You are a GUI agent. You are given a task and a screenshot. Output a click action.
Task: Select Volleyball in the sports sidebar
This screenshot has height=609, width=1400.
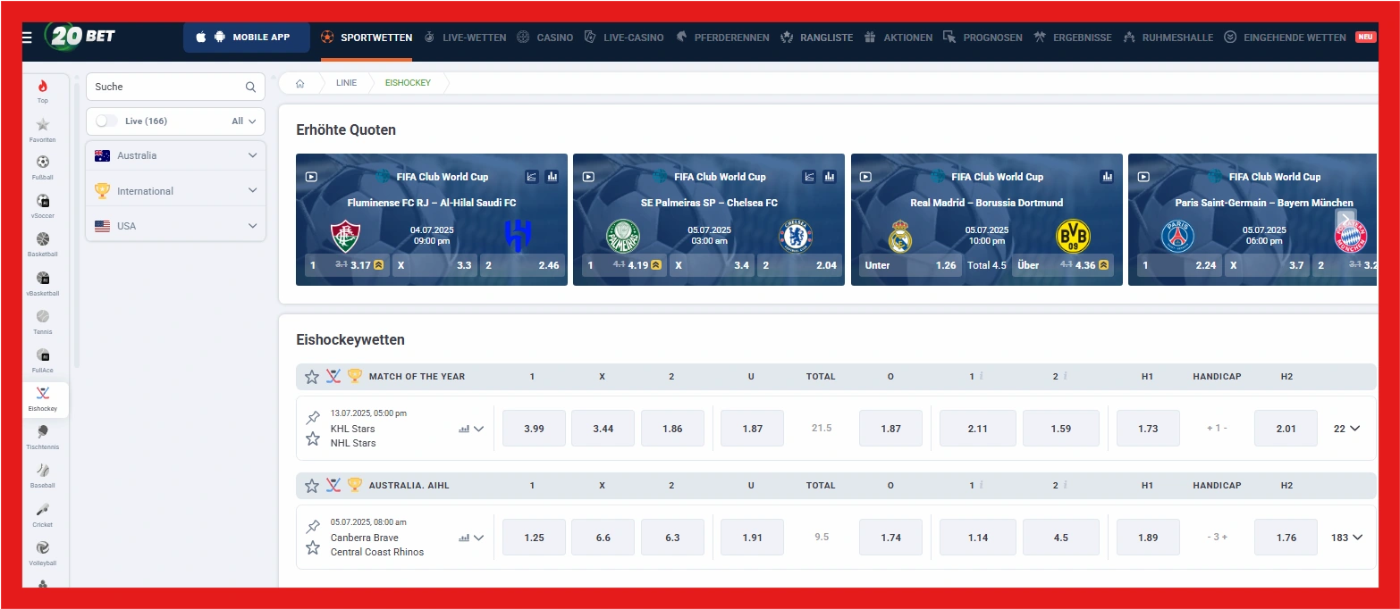[43, 554]
